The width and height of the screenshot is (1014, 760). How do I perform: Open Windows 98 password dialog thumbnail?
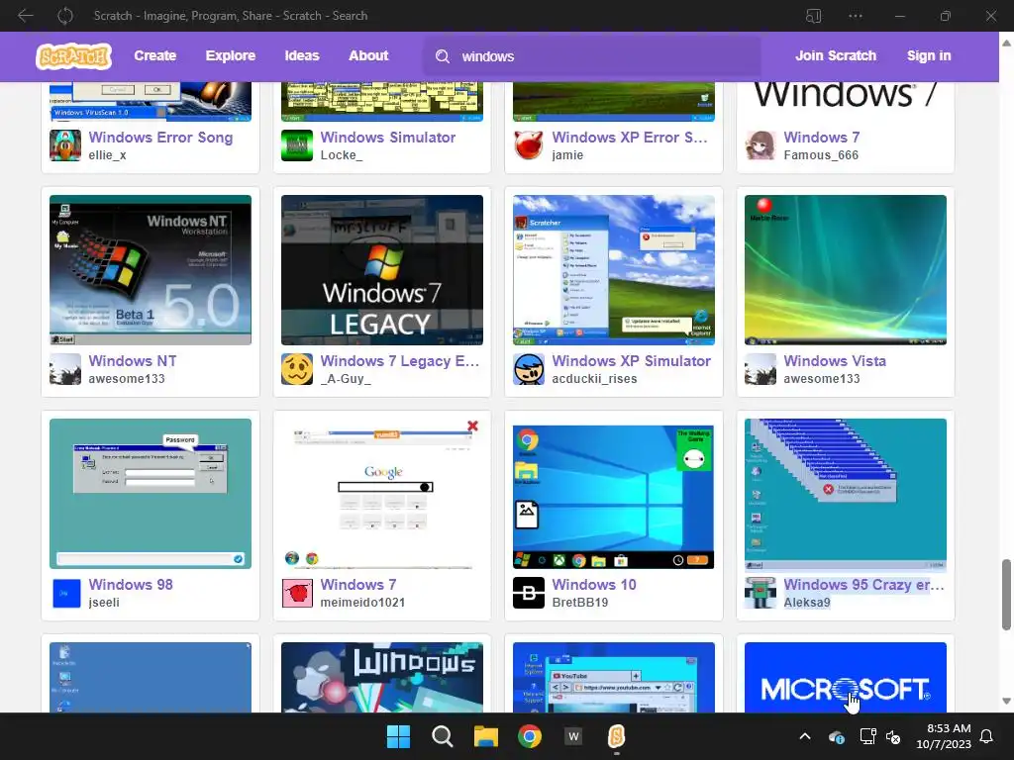tap(151, 493)
